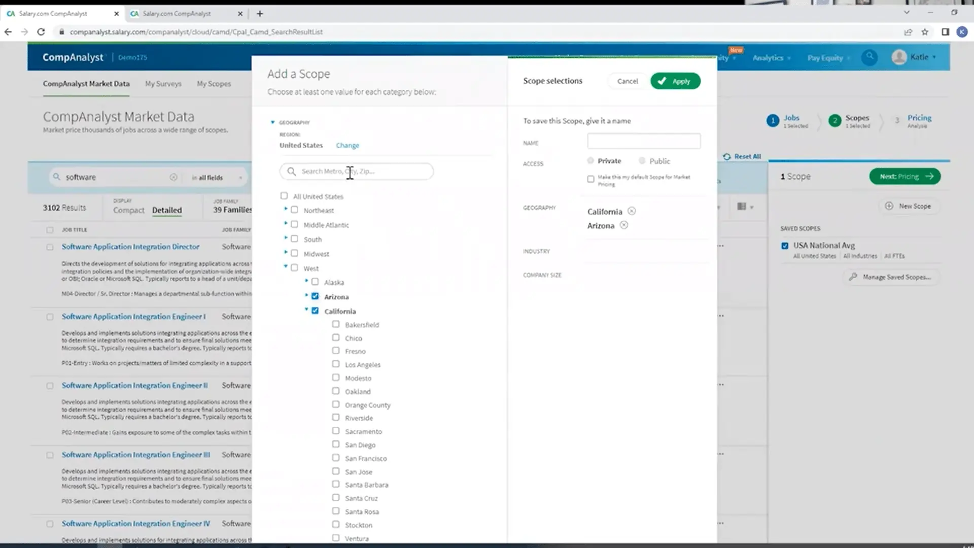Click Next: Pricing button
The width and height of the screenshot is (974, 548).
click(905, 177)
